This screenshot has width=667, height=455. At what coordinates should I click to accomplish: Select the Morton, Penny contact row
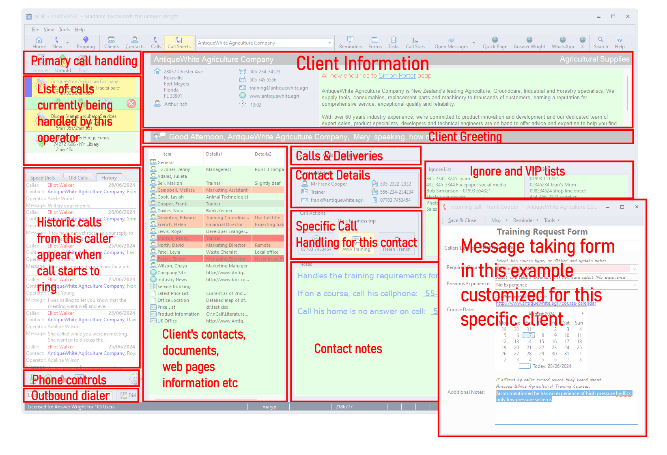click(x=217, y=238)
